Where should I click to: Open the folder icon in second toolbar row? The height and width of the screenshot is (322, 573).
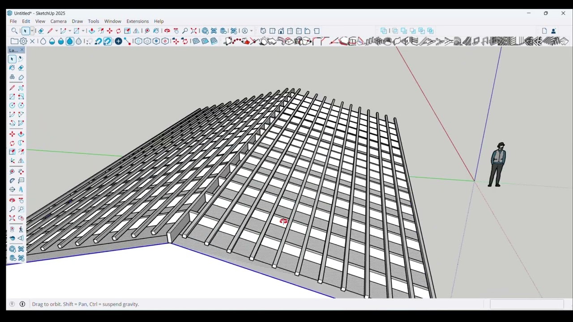pos(14,41)
